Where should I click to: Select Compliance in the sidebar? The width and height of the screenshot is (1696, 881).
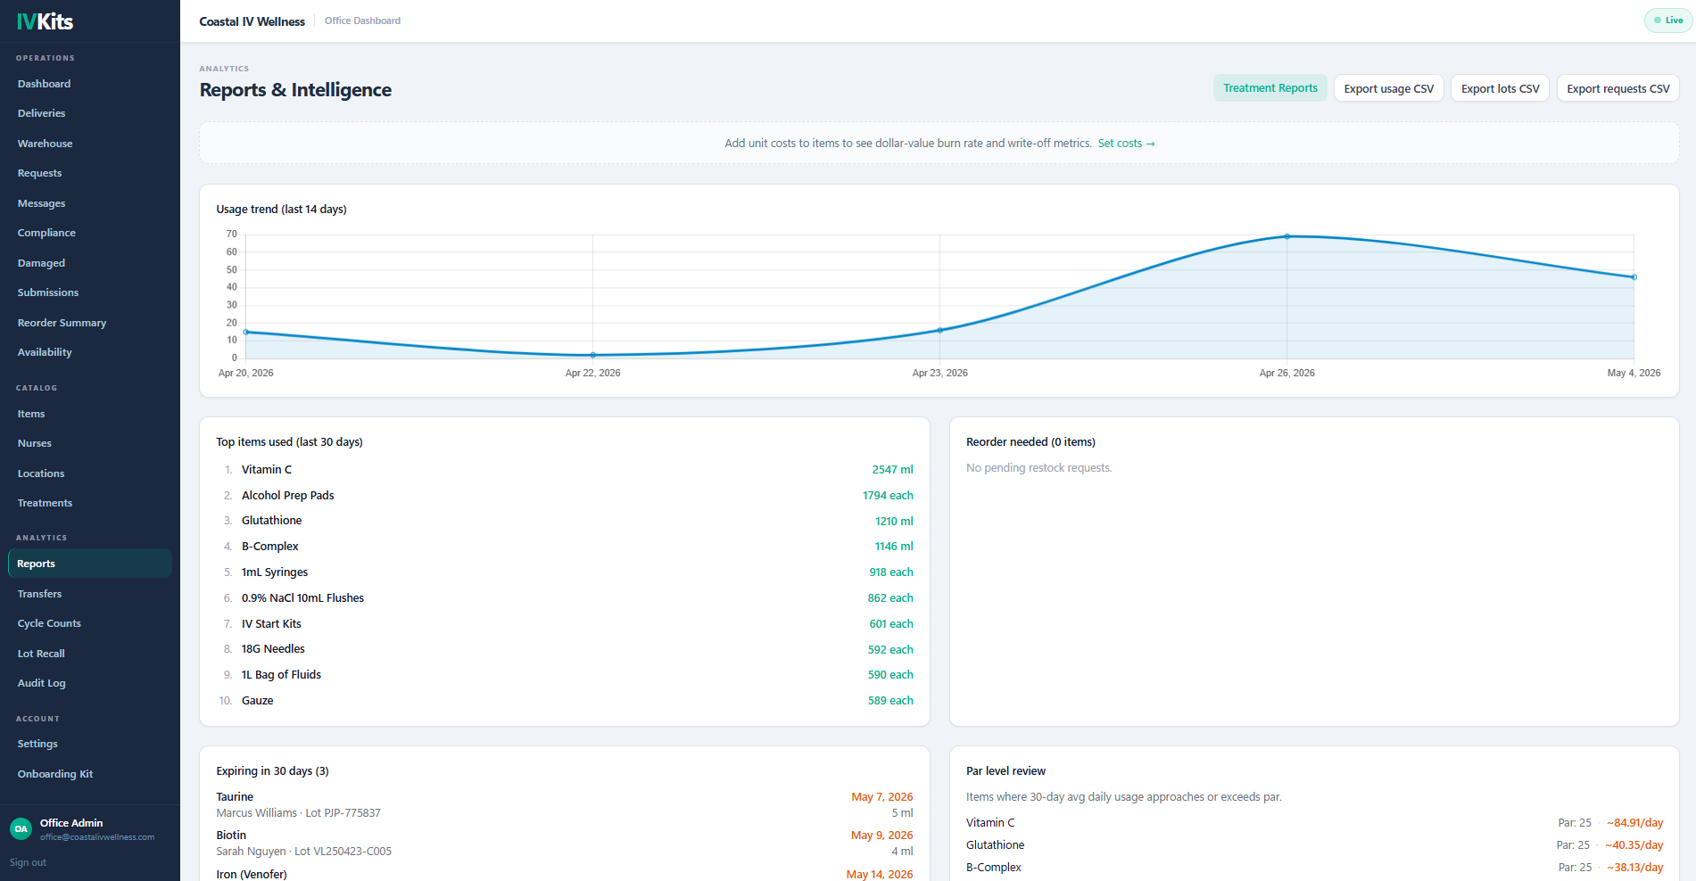coord(46,233)
